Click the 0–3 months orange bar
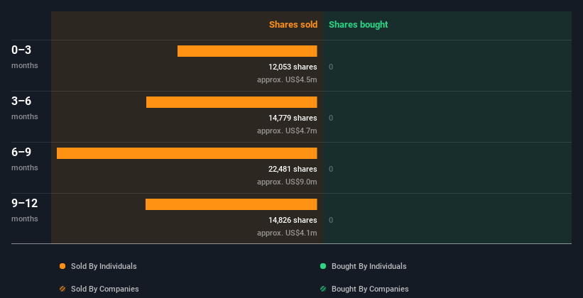The image size is (583, 298). 247,51
